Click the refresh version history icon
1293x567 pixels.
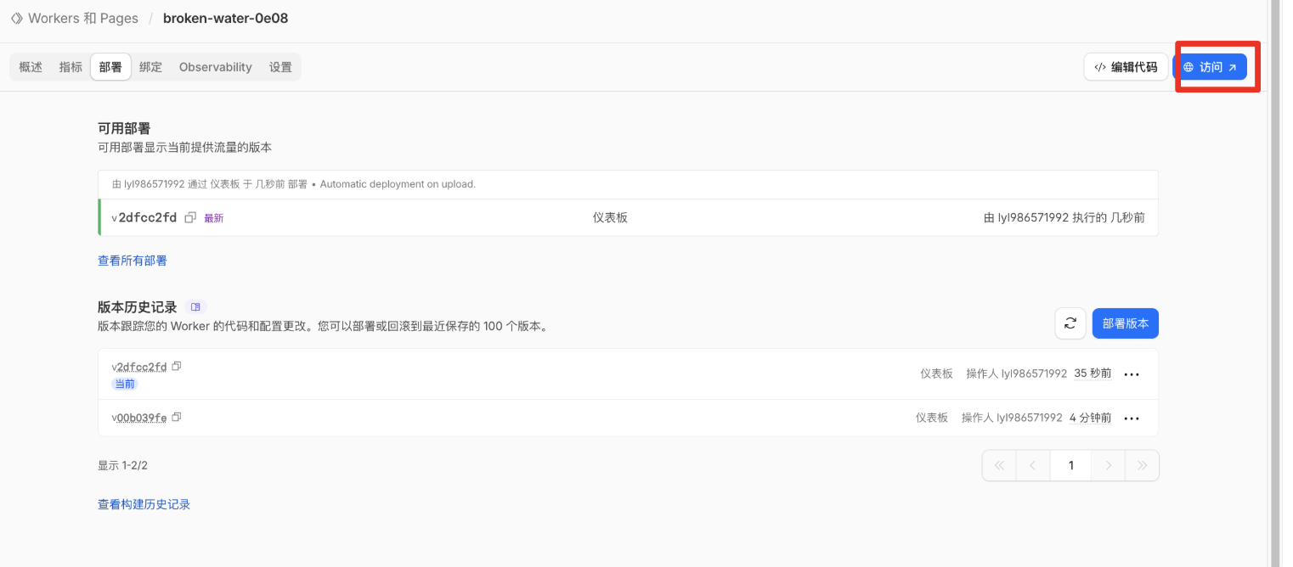tap(1070, 323)
